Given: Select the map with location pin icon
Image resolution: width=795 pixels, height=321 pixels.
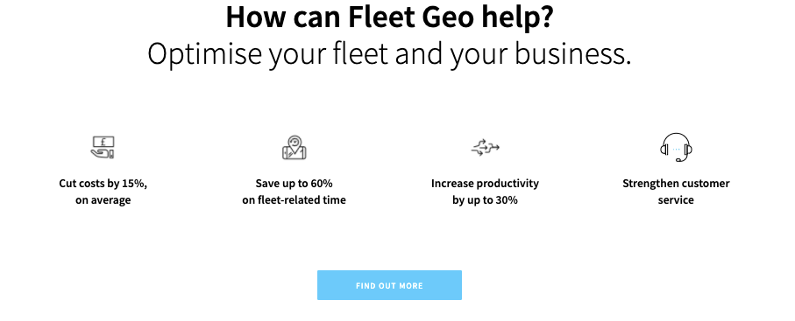Looking at the screenshot, I should click(x=295, y=147).
